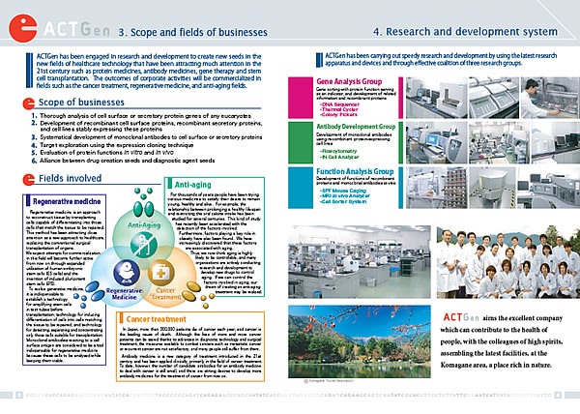Click the red e icon beside Scope of businesses
Image resolution: width=580 pixels, height=414 pixels.
(28, 103)
